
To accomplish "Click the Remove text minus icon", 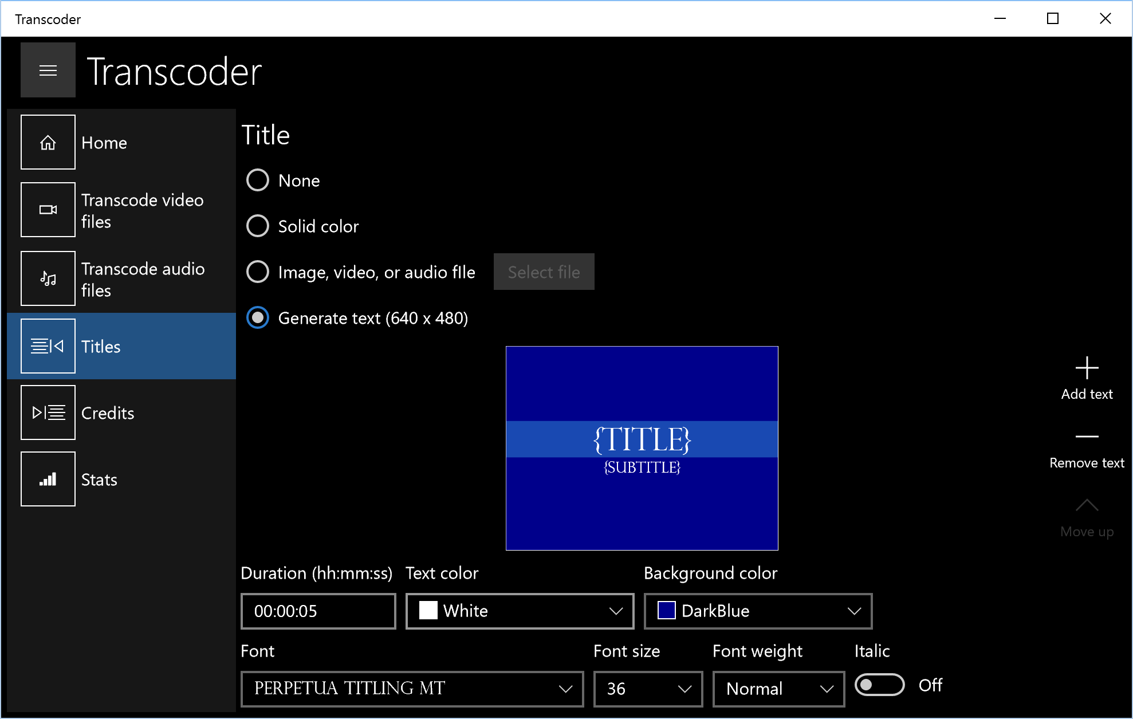I will (1087, 437).
